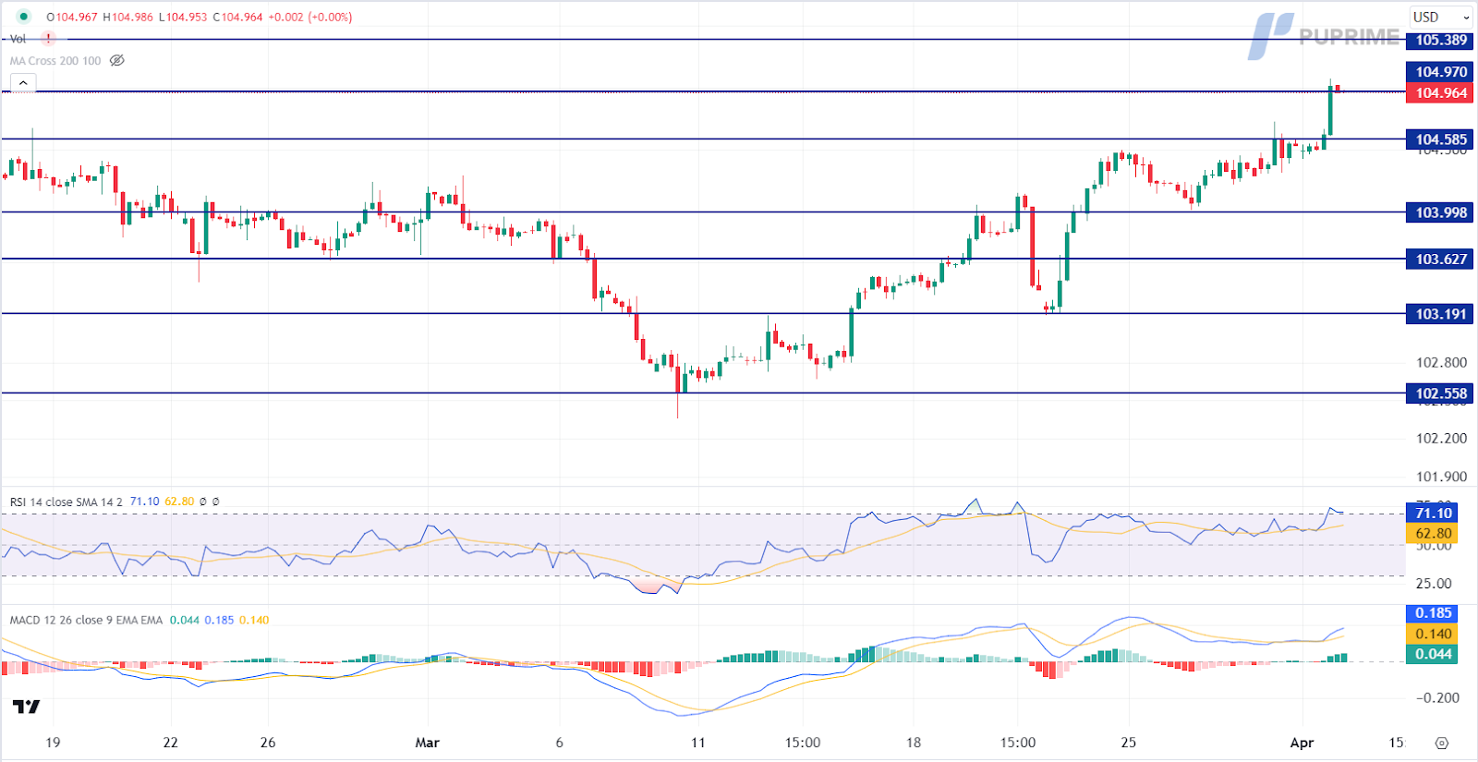Click the low value L104.953
The height and width of the screenshot is (762, 1478).
point(183,17)
